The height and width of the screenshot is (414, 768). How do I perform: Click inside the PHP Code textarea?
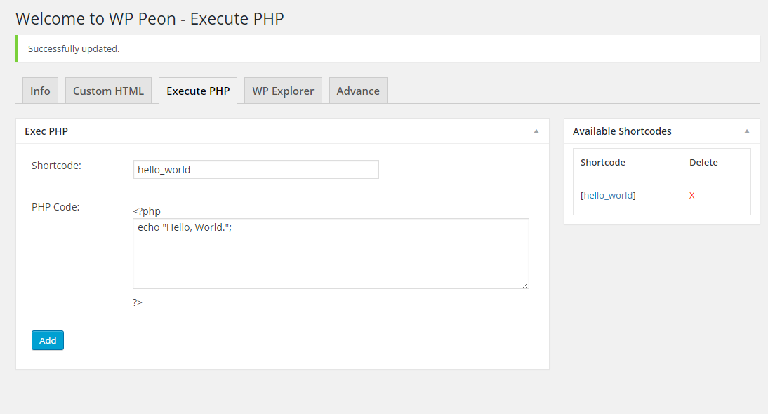click(x=331, y=253)
